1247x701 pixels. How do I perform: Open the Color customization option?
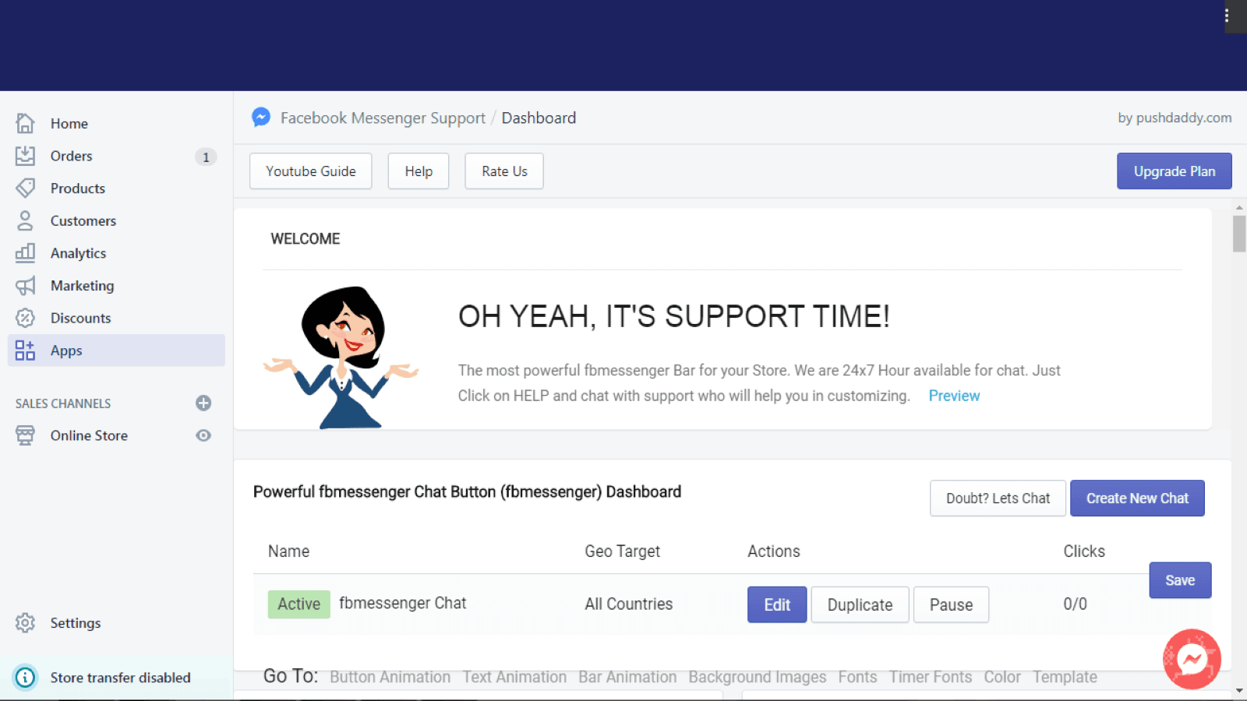(x=1002, y=677)
